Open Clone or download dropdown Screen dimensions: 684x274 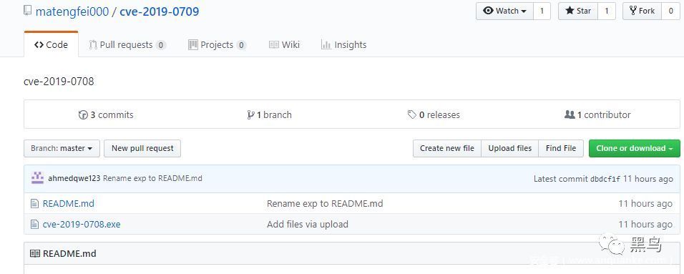634,148
